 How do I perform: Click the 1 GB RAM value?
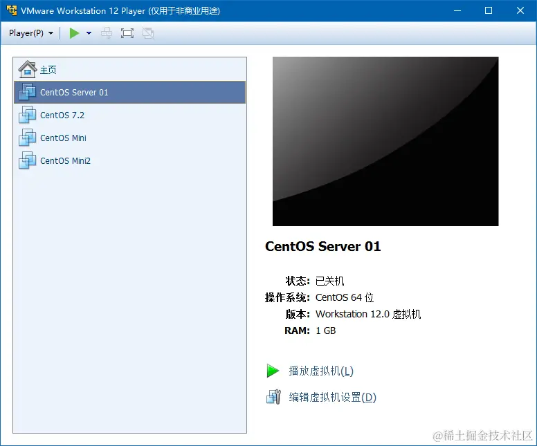[x=326, y=331]
